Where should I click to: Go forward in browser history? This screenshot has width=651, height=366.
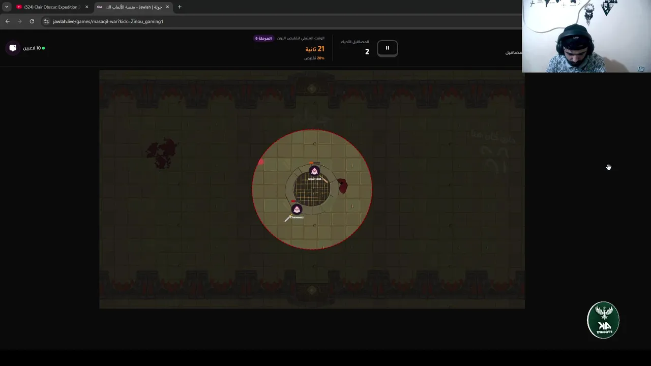point(19,21)
